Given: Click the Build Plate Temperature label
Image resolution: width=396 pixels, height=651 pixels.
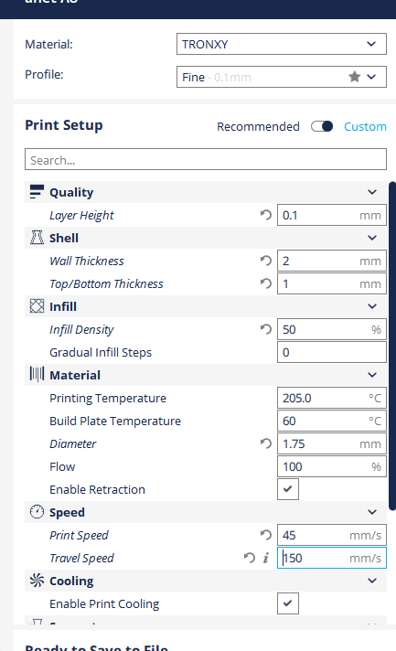Looking at the screenshot, I should pyautogui.click(x=115, y=421).
